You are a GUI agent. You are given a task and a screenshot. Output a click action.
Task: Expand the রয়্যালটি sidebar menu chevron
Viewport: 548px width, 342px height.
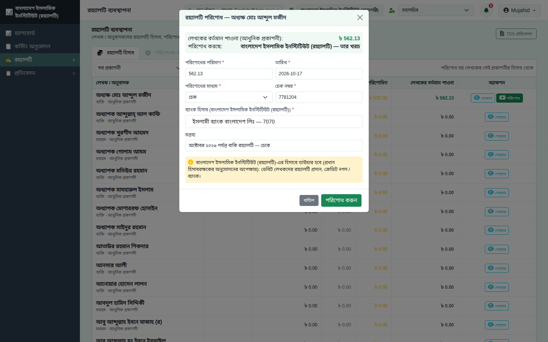point(74,60)
